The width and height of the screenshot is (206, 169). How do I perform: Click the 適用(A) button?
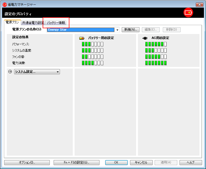[166, 162]
